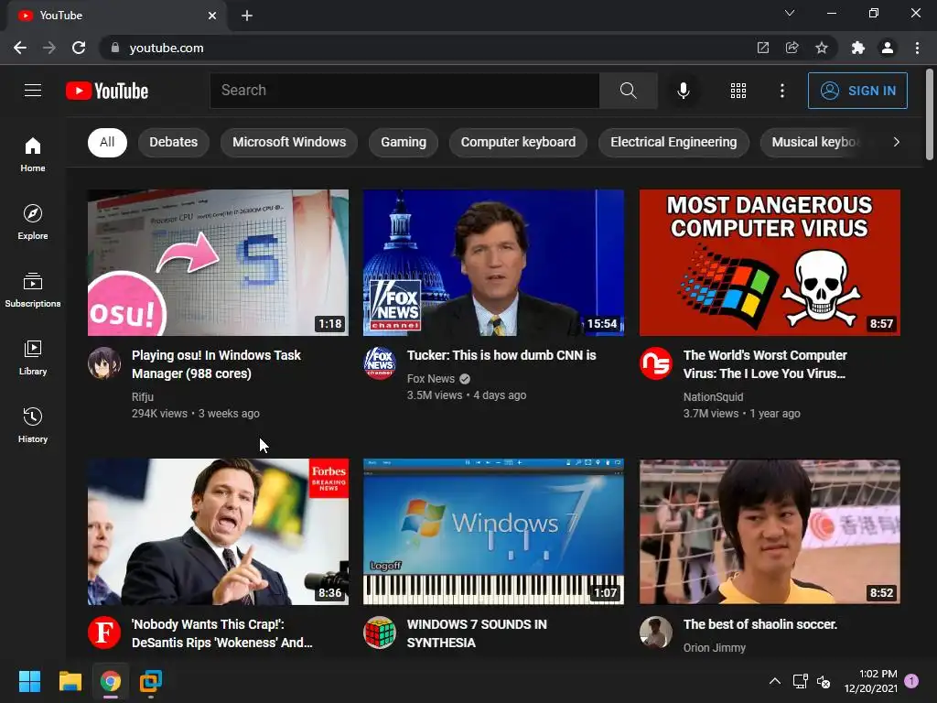This screenshot has width=937, height=703.
Task: Close the YouTube browser tab
Action: pos(212,16)
